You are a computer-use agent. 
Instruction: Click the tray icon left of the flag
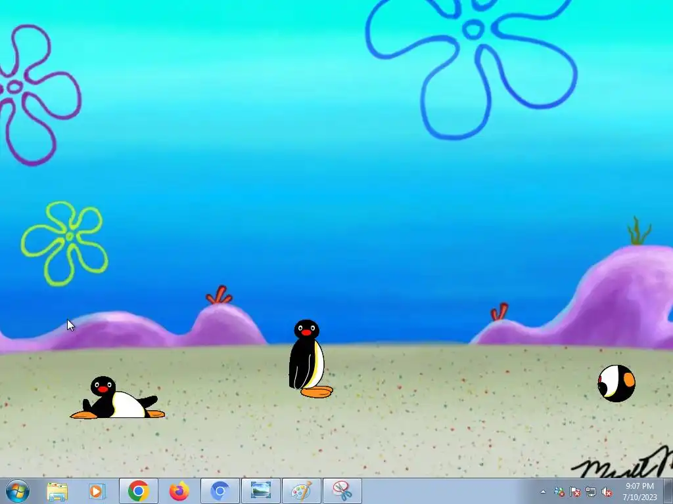click(559, 492)
